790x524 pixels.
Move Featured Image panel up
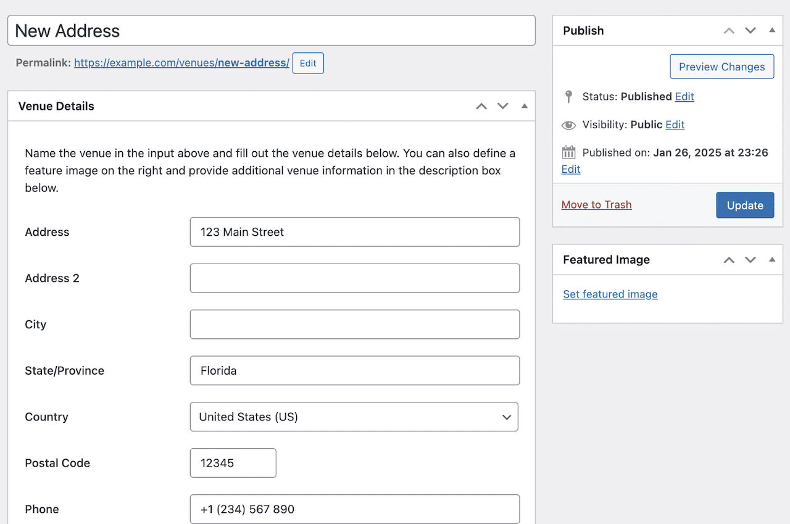tap(729, 260)
